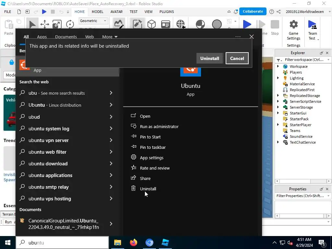Select the 'Ubuntu - Linux distribution' web suggestion
Screen dimensions: 332x249
coord(54,105)
